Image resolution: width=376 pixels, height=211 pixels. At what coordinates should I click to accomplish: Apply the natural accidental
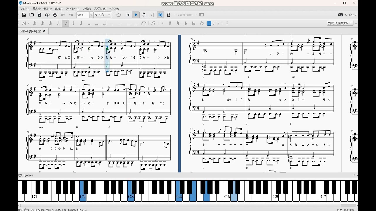tap(178, 23)
